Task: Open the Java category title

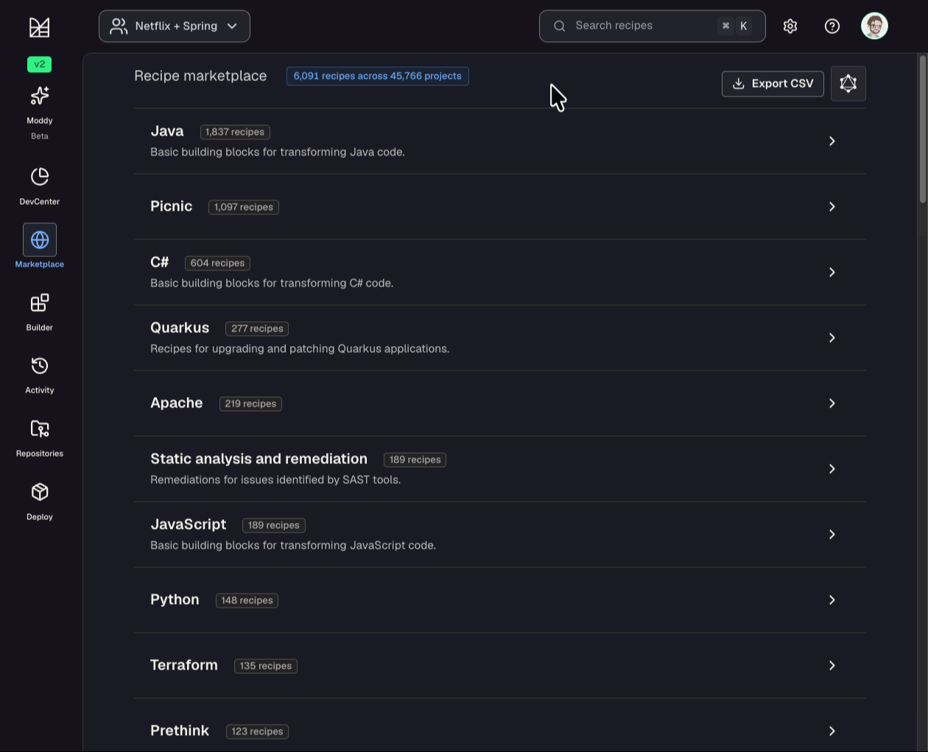Action: point(167,131)
